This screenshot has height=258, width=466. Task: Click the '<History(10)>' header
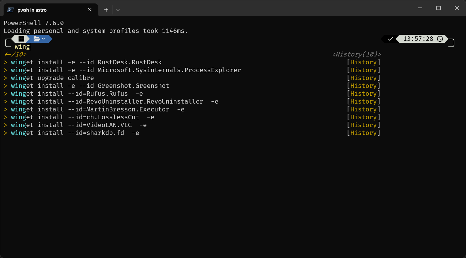coord(356,54)
